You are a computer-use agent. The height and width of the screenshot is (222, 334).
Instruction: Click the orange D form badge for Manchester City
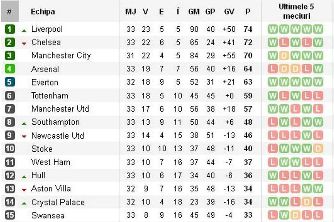click(x=284, y=56)
